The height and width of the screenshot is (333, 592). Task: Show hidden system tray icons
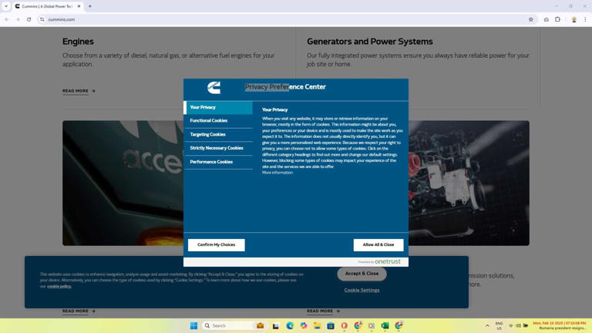coord(487,325)
